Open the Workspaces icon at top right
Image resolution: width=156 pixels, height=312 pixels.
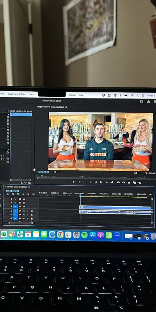[x=142, y=101]
